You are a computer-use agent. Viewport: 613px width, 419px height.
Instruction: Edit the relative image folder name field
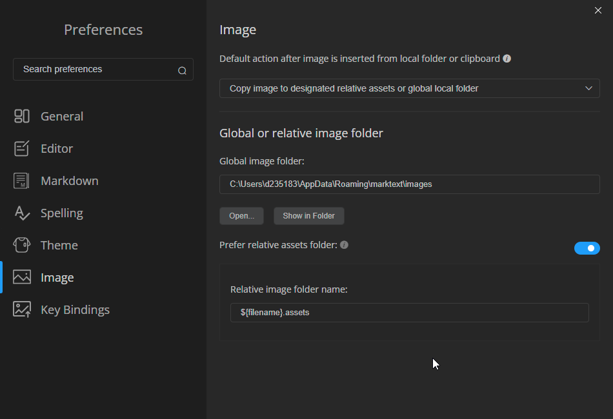[409, 313]
